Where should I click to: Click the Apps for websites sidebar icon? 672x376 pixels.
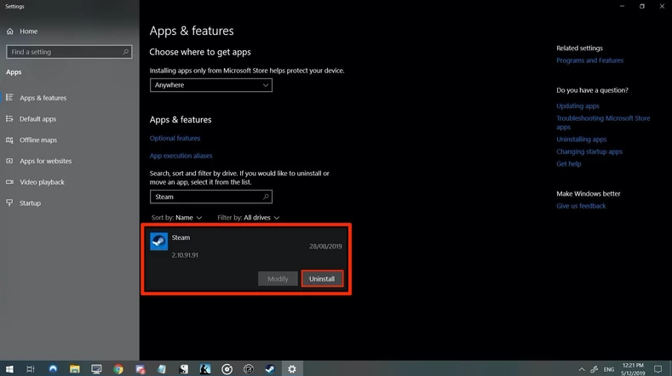pos(9,161)
